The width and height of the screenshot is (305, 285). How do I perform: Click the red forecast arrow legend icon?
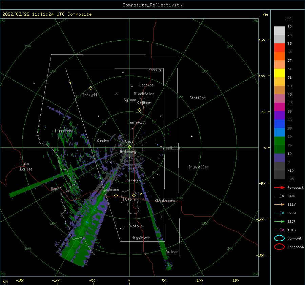click(279, 187)
